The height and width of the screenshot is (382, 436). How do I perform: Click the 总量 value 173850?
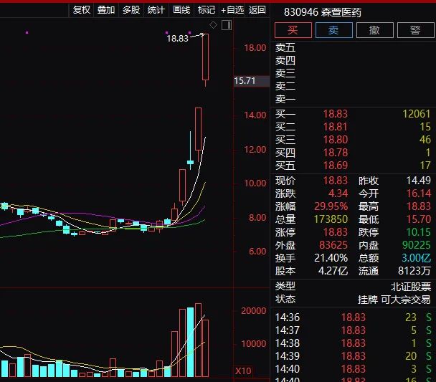331,219
